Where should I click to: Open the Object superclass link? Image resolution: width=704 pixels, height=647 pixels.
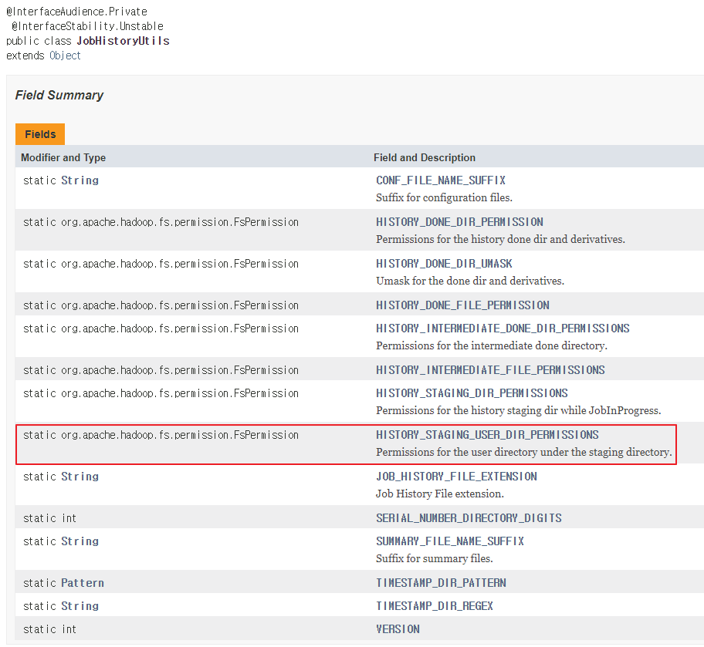[x=65, y=56]
